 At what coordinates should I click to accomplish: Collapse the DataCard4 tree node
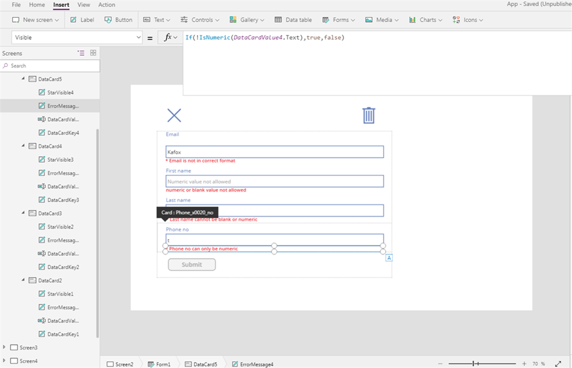(x=23, y=146)
